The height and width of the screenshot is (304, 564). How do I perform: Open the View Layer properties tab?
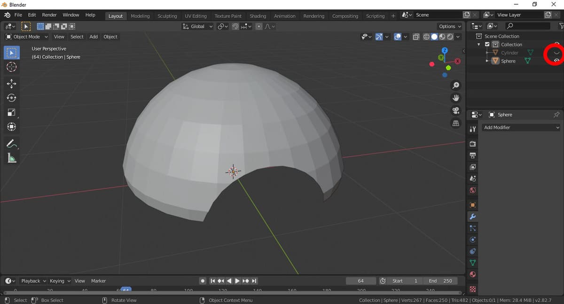click(473, 167)
